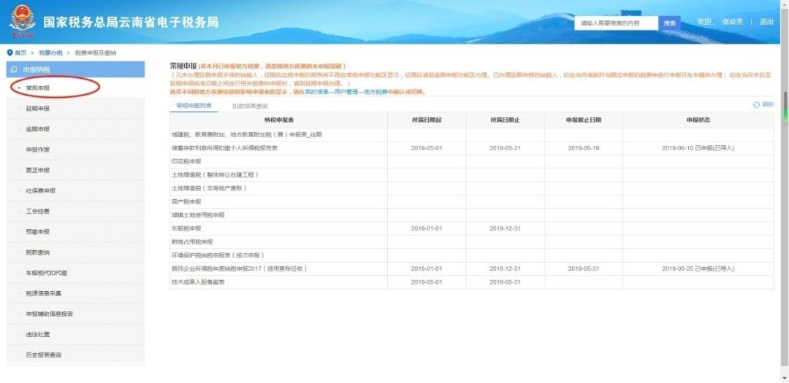Open 税费申报及缴纳 breadcrumb link

(96, 53)
